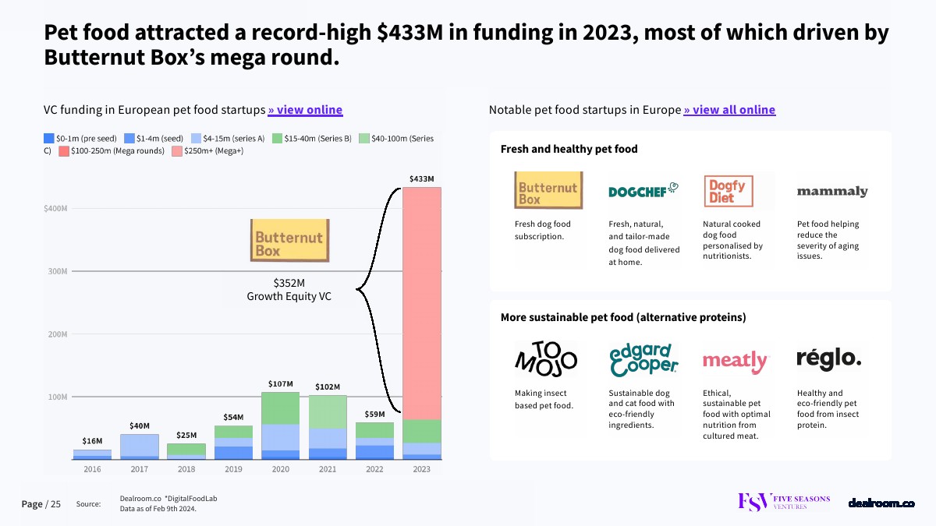Open the 'view all online' startups link
Screen dimensions: 936x526
[729, 110]
